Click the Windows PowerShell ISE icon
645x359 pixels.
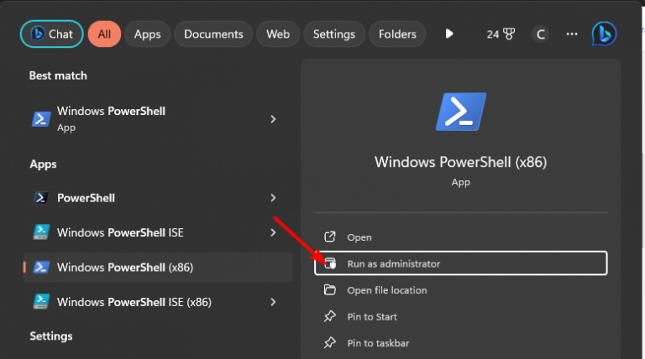pyautogui.click(x=41, y=232)
